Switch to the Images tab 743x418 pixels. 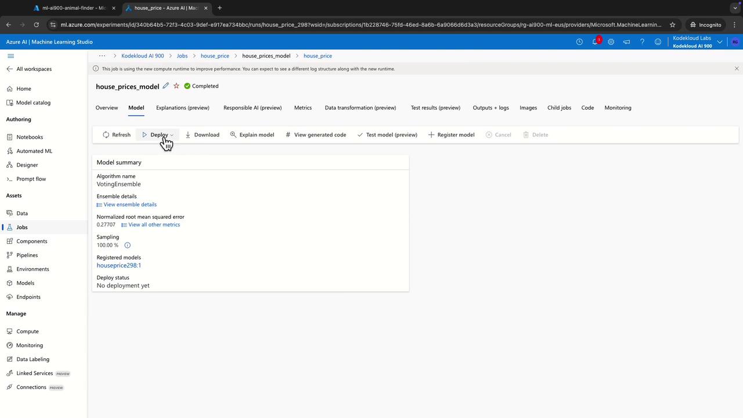coord(528,107)
